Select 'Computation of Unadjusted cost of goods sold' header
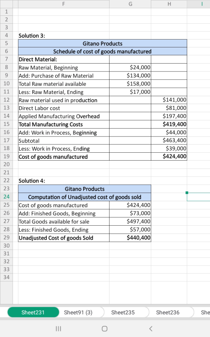The image size is (210, 337). pyautogui.click(x=85, y=197)
